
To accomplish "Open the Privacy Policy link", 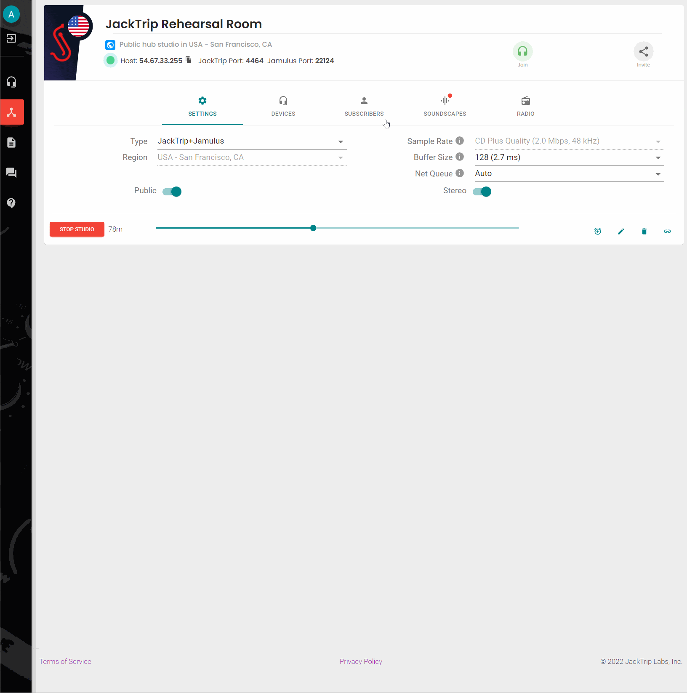I will (x=361, y=661).
